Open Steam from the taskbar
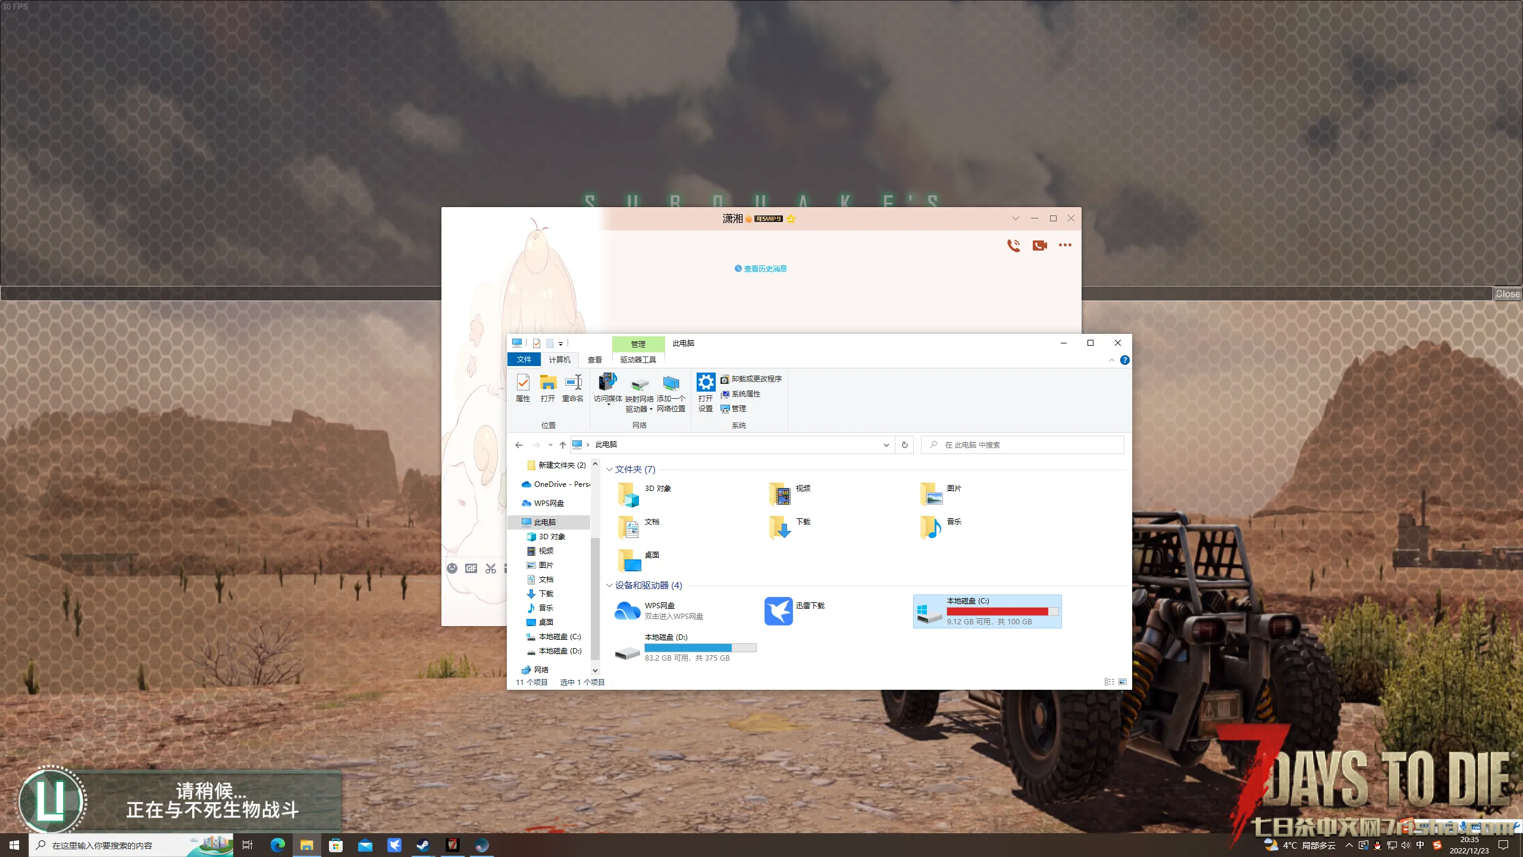 pyautogui.click(x=423, y=845)
